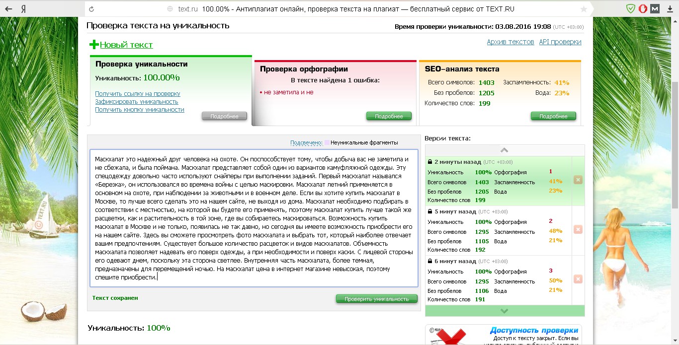Click the Без пробелов 1205 value in SEO panel
Image resolution: width=679 pixels, height=345 pixels.
coord(487,93)
